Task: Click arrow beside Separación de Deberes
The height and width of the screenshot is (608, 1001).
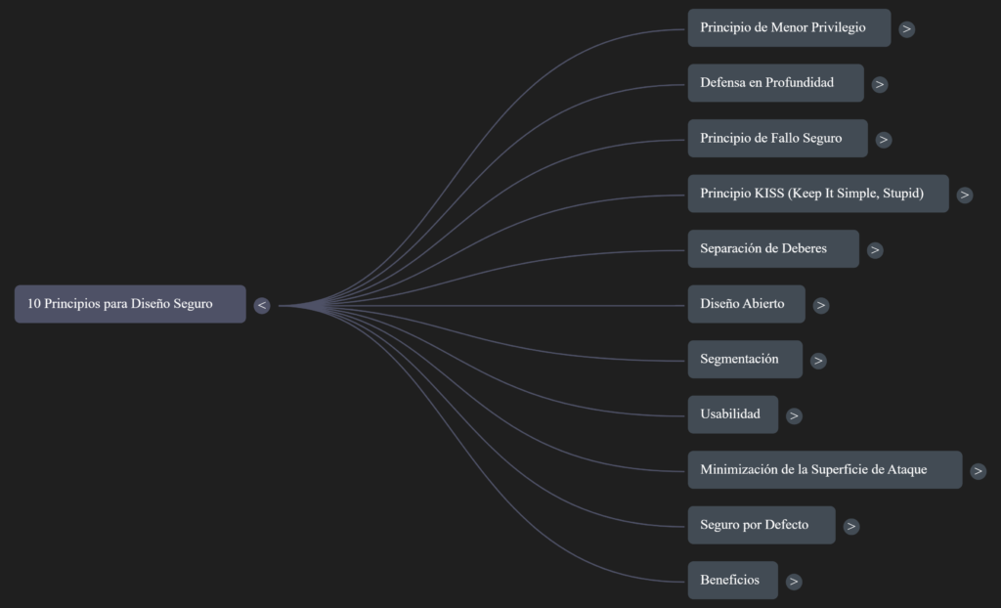Action: point(875,250)
